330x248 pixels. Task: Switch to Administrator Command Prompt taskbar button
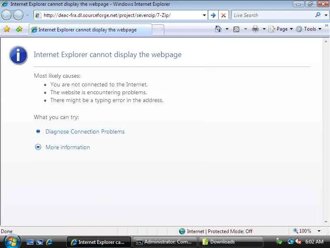pos(165,242)
